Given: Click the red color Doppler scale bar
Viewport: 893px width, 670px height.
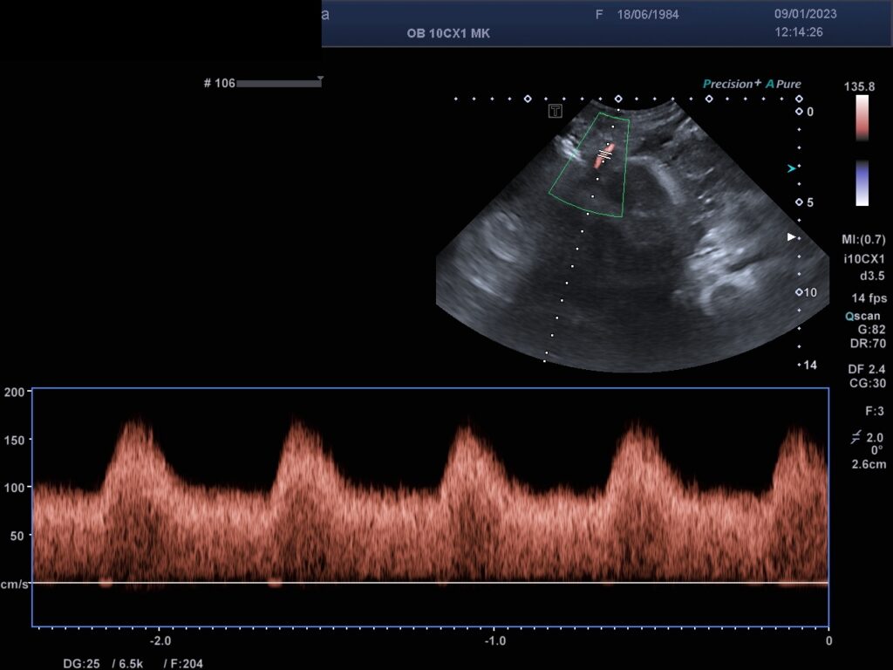Looking at the screenshot, I should click(x=862, y=117).
